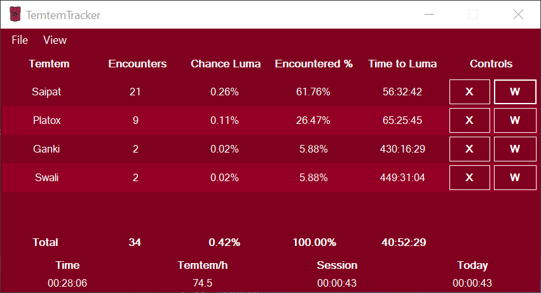The width and height of the screenshot is (541, 293).
Task: Remove the Saipat row with X button
Action: [x=470, y=92]
